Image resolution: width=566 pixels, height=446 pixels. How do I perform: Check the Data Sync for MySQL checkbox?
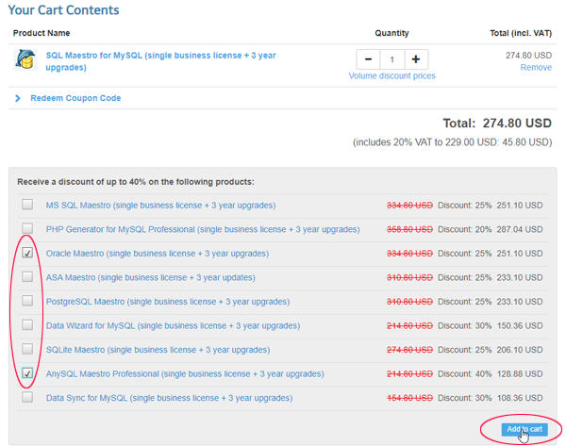pyautogui.click(x=27, y=397)
